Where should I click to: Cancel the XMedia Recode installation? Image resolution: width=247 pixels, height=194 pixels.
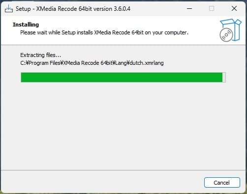pyautogui.click(x=222, y=183)
